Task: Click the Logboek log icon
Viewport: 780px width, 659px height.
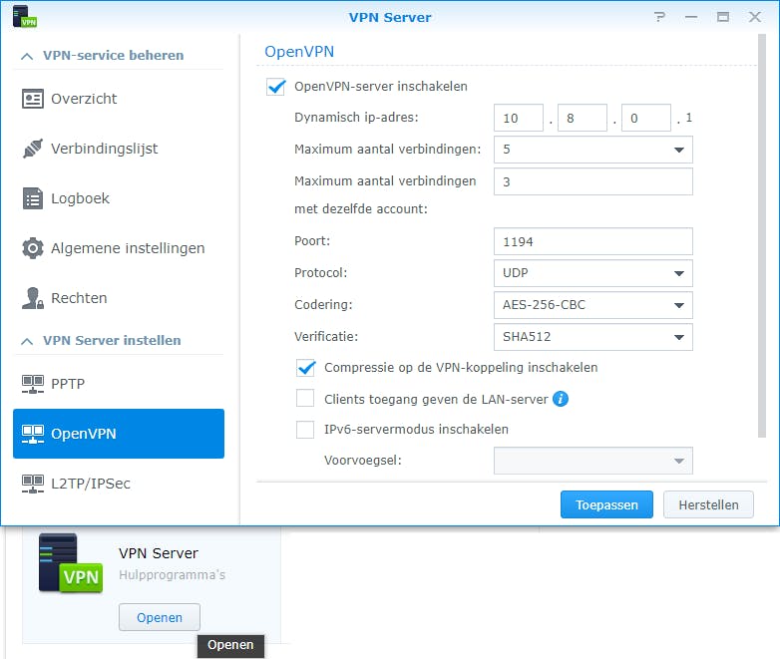Action: [x=33, y=198]
